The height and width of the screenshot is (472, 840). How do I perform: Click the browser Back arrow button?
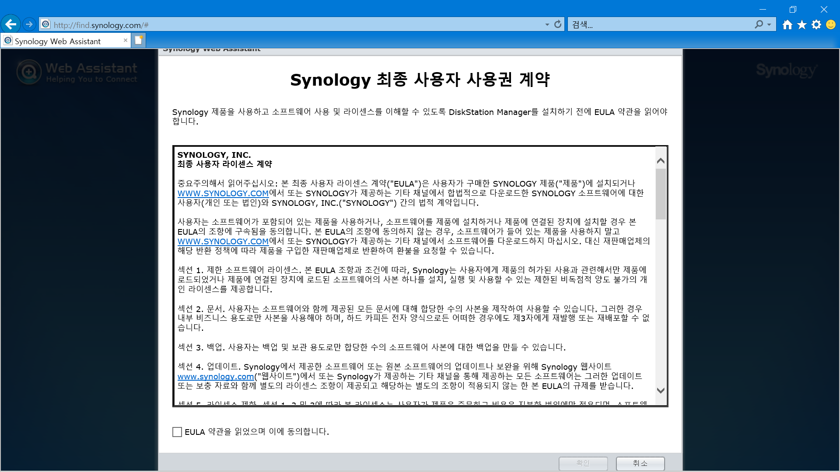pos(11,24)
